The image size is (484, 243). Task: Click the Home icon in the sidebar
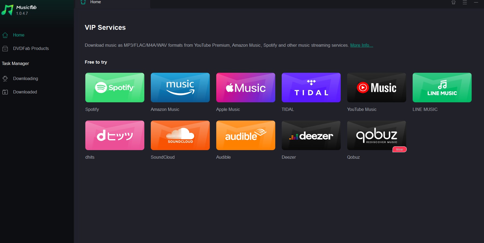5,35
